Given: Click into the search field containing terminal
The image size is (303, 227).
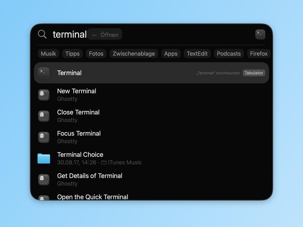Looking at the screenshot, I should (x=70, y=34).
